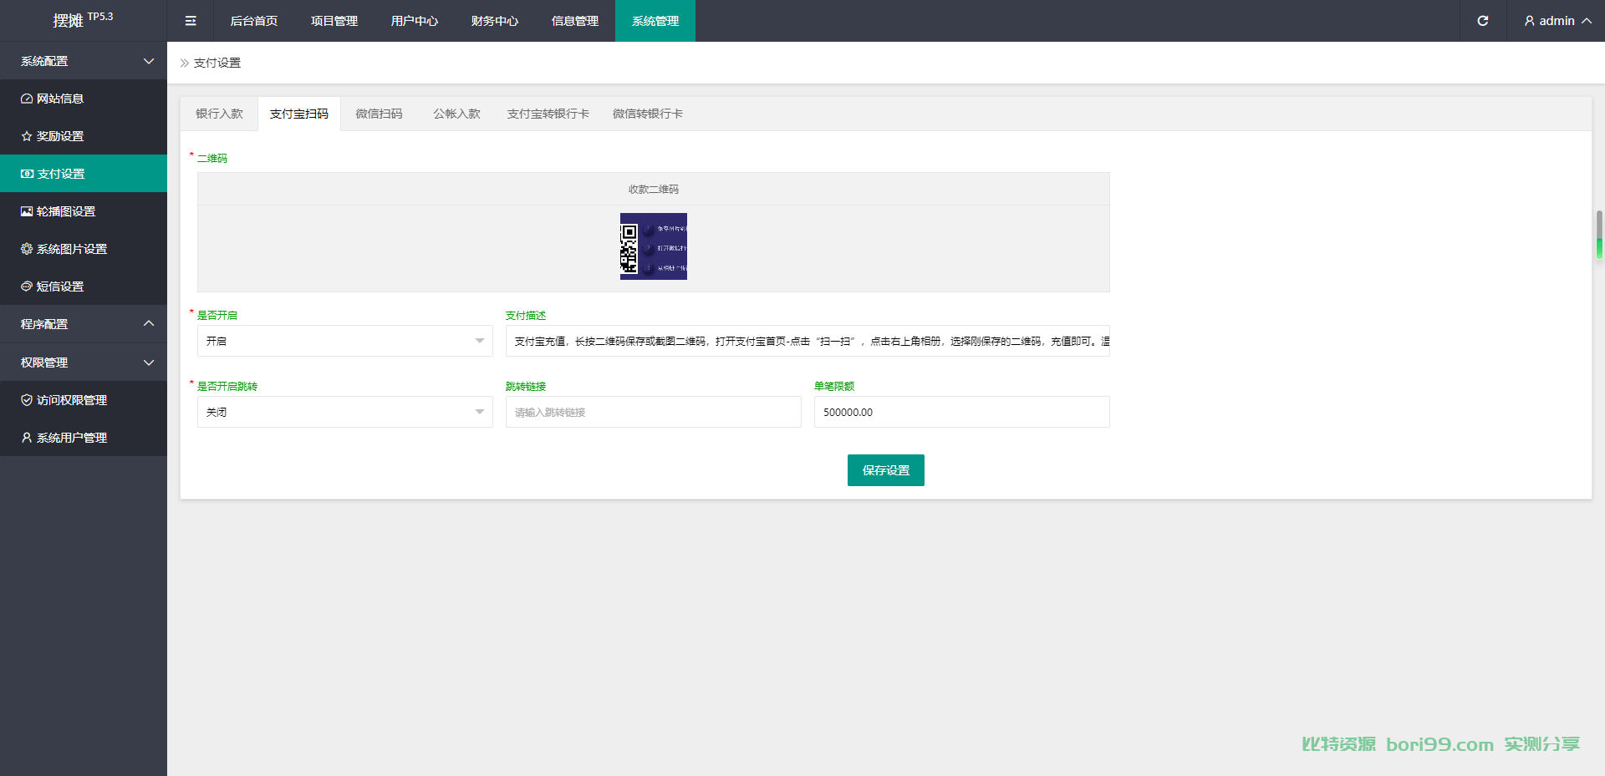Click the shield icon beside 访问权限管理

point(27,400)
